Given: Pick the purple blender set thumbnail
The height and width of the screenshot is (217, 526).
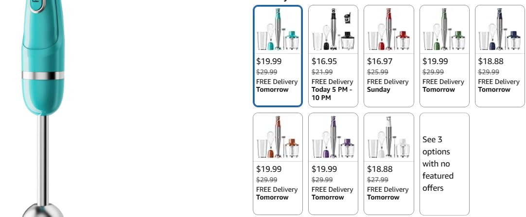Looking at the screenshot, I should tap(333, 137).
